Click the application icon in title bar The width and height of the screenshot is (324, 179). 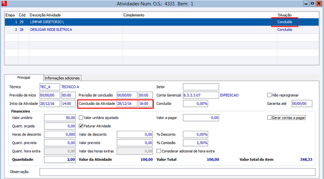pos(4,3)
